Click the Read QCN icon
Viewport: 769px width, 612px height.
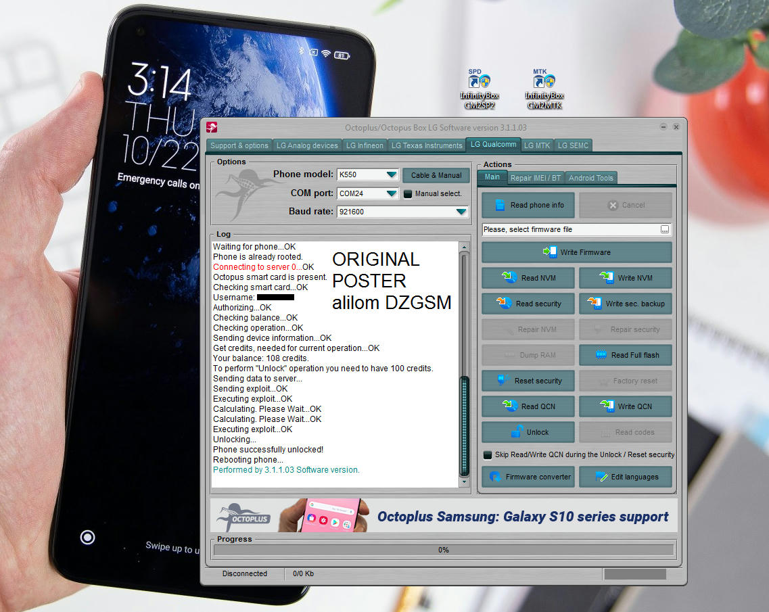coord(510,406)
